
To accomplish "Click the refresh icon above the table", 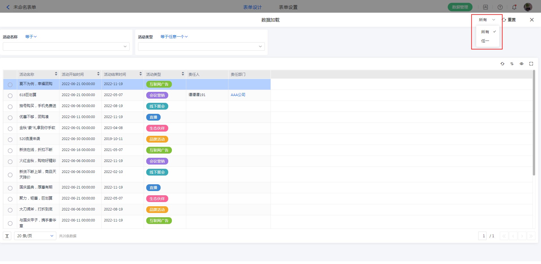I will click(x=502, y=64).
